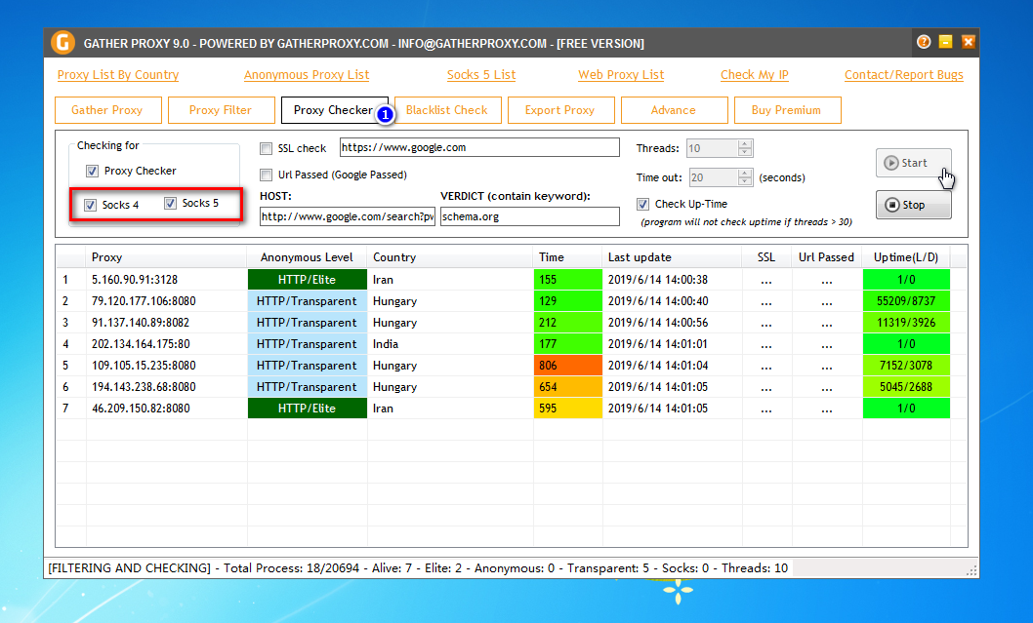The image size is (1033, 623).
Task: Switch to the Gather Proxy tab
Action: [x=108, y=110]
